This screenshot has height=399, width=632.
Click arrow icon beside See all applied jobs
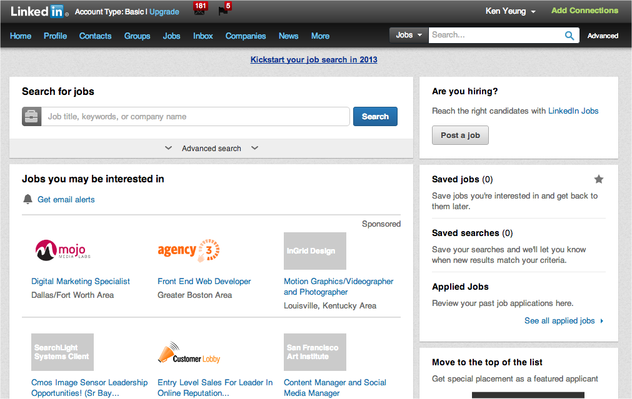tap(602, 321)
